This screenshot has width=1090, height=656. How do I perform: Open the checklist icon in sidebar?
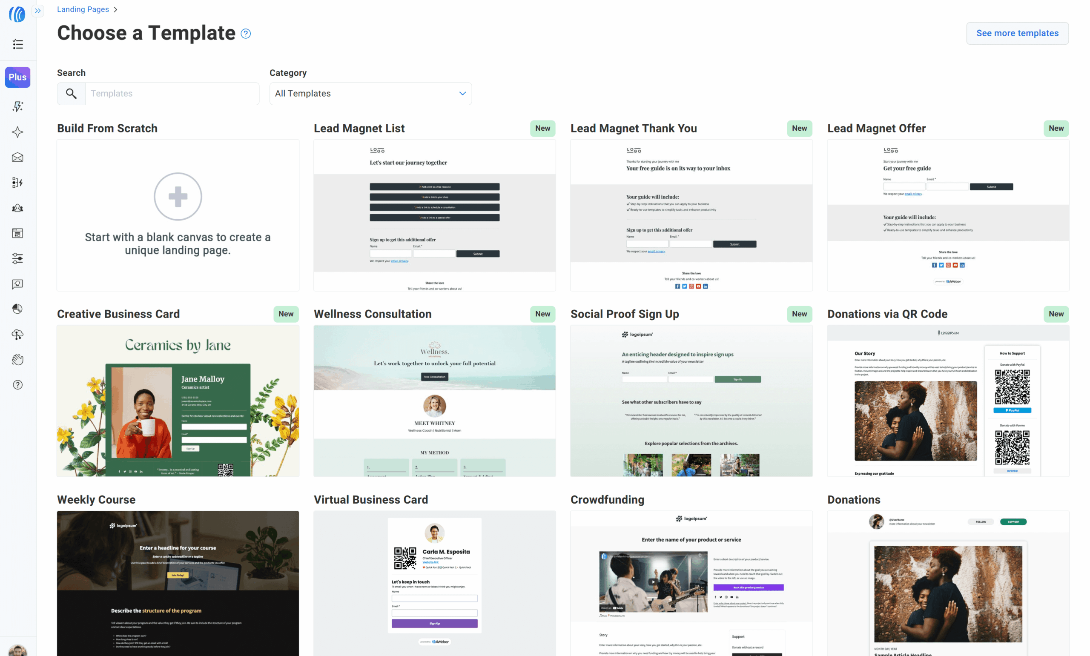coord(18,44)
